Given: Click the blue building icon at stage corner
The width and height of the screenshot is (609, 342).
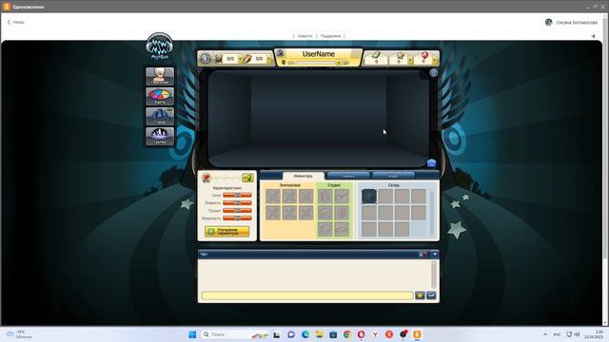Looking at the screenshot, I should point(431,162).
